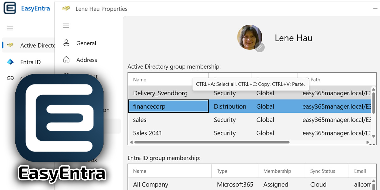
Task: Click the Lene Hau name heading
Action: point(294,38)
